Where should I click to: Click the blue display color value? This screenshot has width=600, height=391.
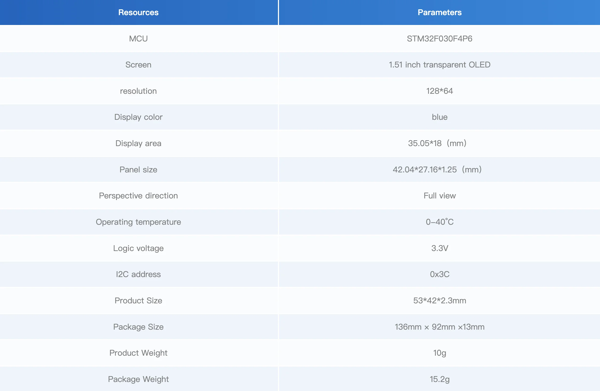(440, 117)
